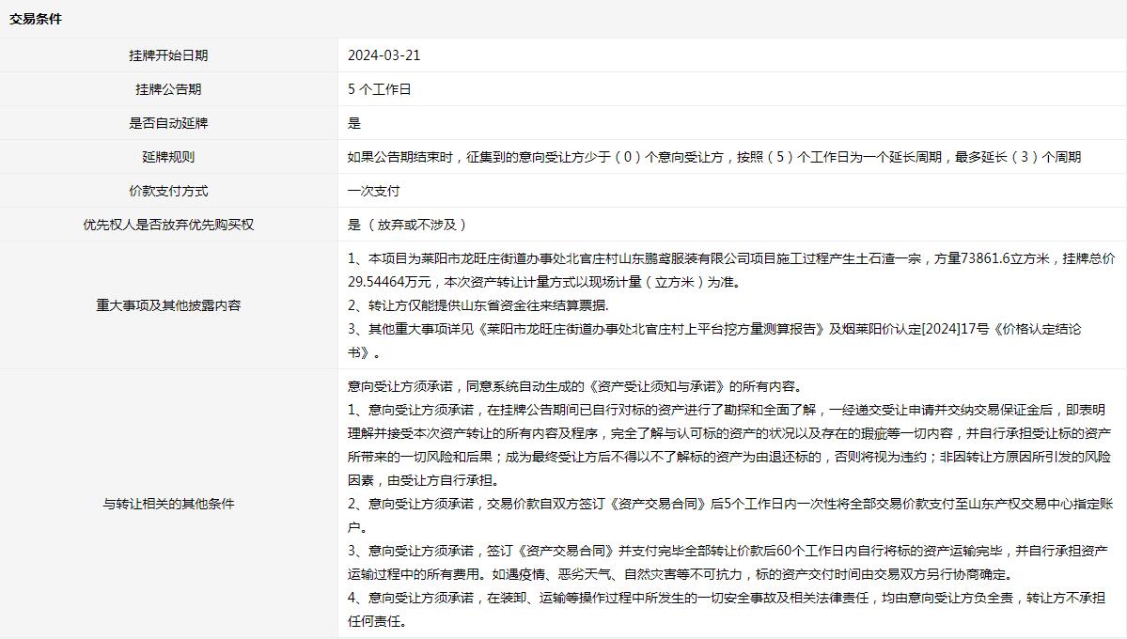Click the 《资产受让须知与承诺》 commitment sentence
1127x639 pixels.
click(x=573, y=385)
